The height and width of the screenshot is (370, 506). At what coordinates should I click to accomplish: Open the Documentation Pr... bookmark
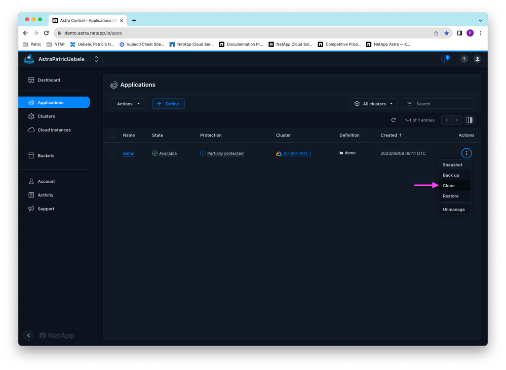[241, 45]
